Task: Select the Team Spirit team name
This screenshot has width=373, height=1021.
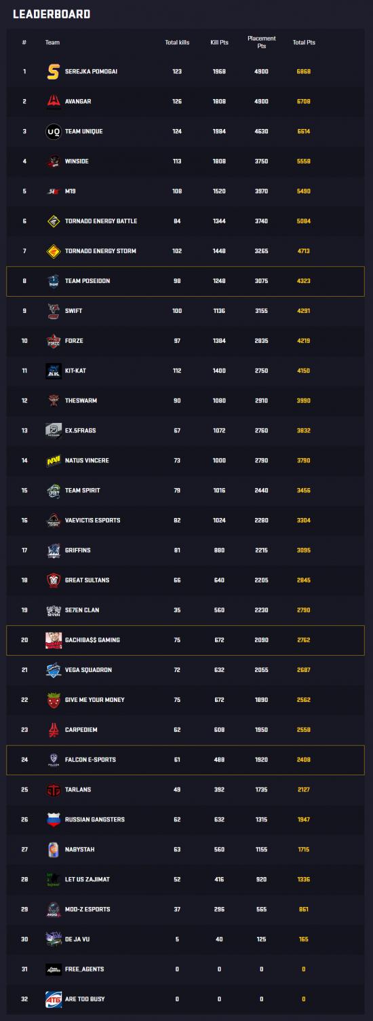Action: [x=83, y=490]
